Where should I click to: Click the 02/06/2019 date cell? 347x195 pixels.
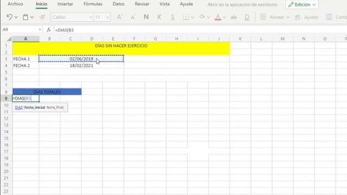pyautogui.click(x=81, y=59)
